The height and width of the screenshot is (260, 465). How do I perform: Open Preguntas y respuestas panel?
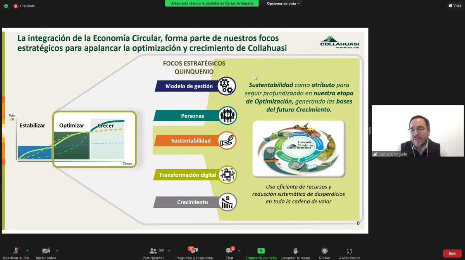point(194,253)
